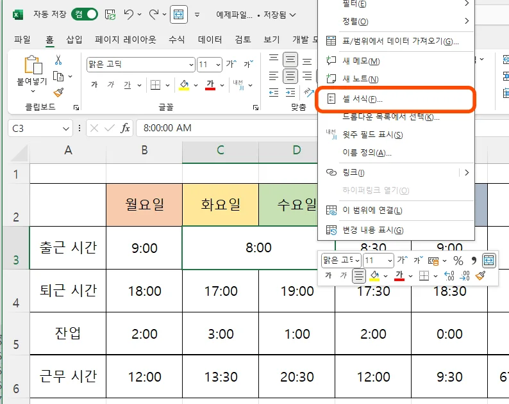Click Decrease Indent icon in ribbon

coord(274,93)
